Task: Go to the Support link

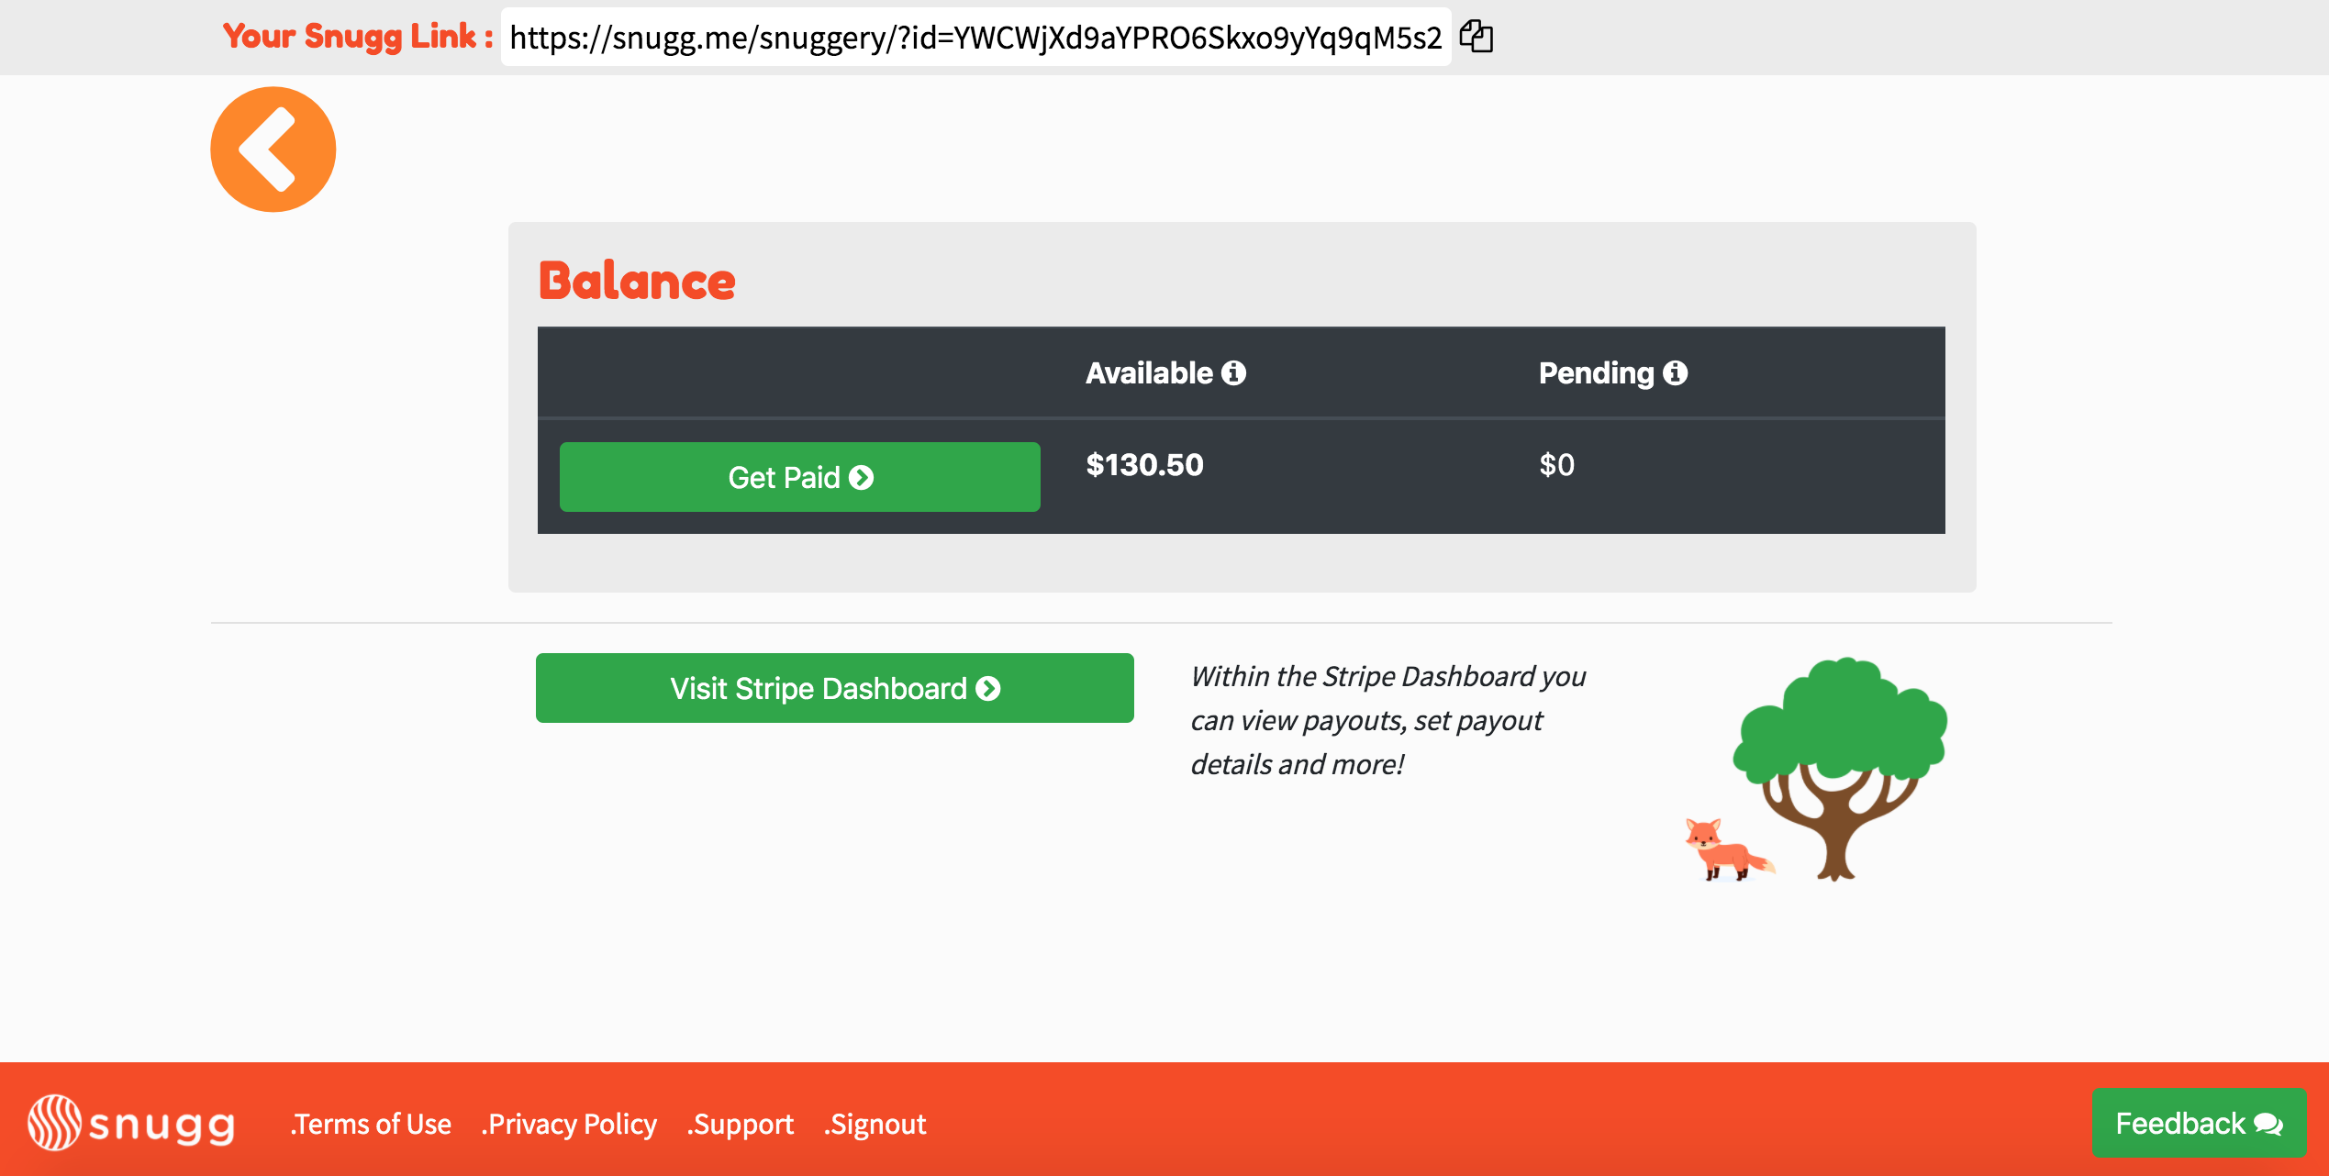Action: pos(741,1124)
